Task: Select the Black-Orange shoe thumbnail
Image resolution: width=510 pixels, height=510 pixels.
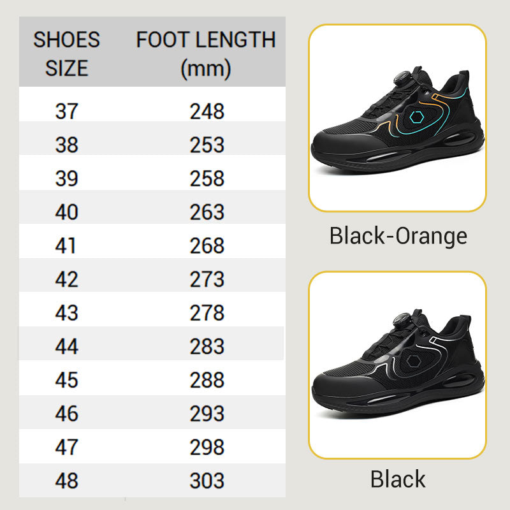Action: [x=397, y=118]
